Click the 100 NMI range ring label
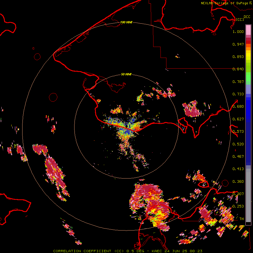 tap(126, 22)
